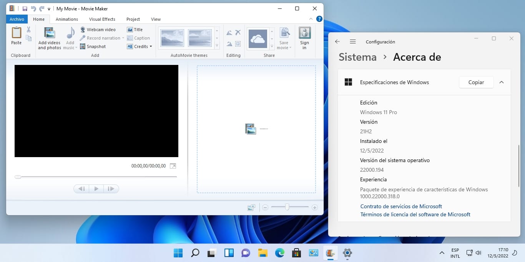Click Redo in Quick Access toolbar
Image resolution: width=525 pixels, height=262 pixels.
pos(42,8)
